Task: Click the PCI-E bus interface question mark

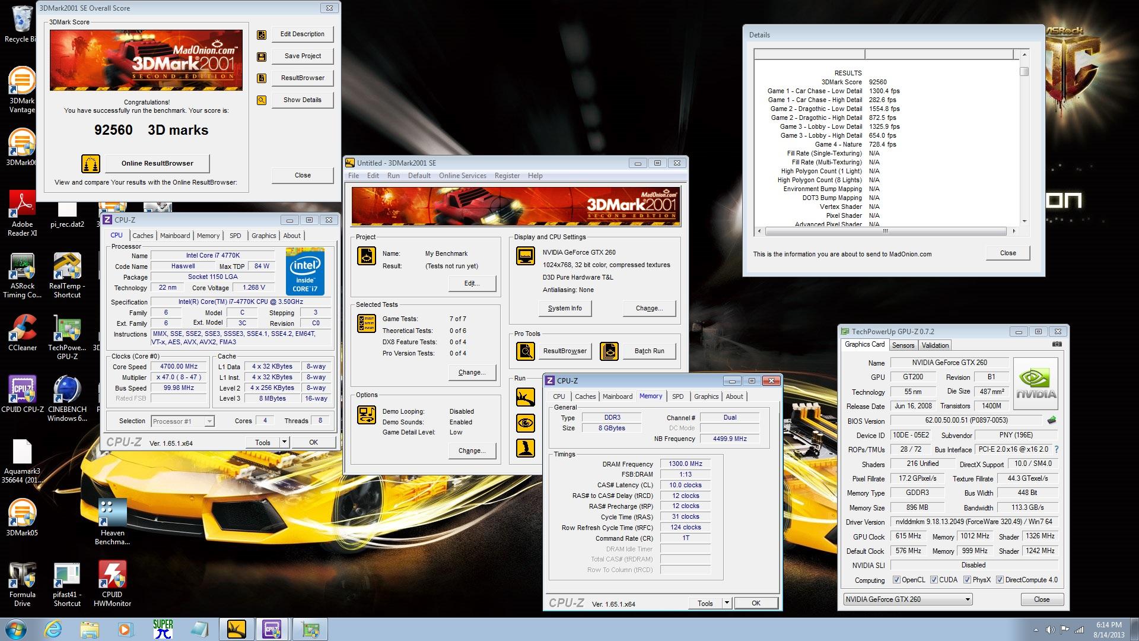Action: [x=1057, y=449]
